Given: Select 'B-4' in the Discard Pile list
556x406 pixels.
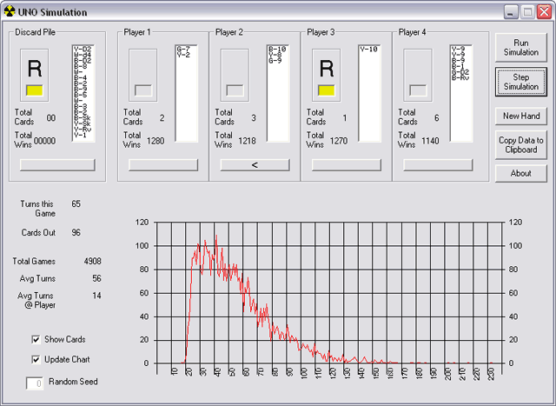Looking at the screenshot, I should [x=80, y=77].
